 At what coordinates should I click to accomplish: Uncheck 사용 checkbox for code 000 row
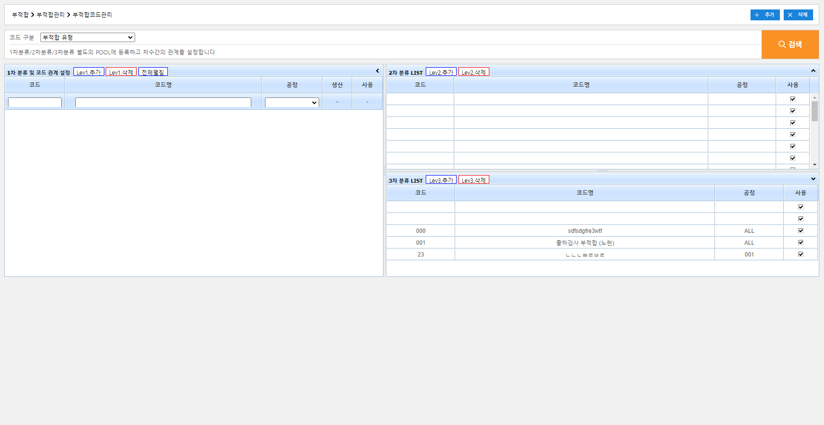[x=801, y=230]
